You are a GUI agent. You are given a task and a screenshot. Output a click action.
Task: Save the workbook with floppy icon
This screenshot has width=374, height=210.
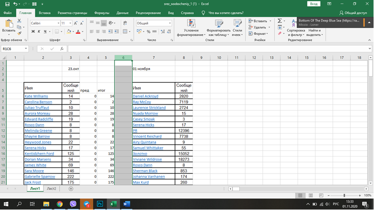click(8, 4)
